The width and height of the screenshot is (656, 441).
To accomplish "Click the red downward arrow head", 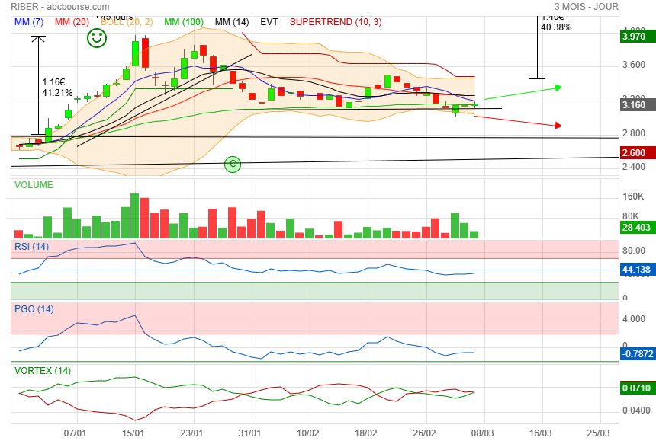I will pos(558,126).
